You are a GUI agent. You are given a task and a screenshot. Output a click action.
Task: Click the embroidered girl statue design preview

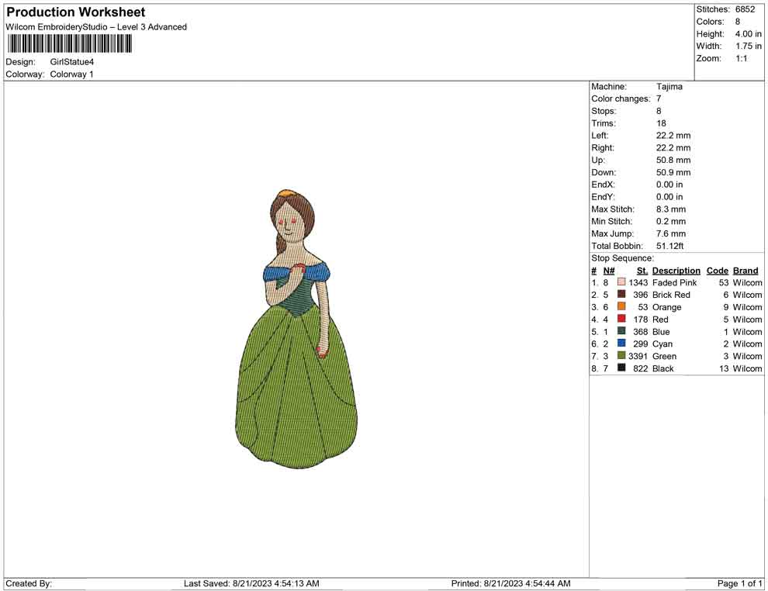(x=296, y=330)
